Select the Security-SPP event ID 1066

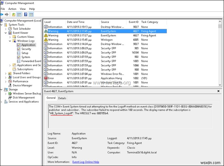tap(105, 65)
